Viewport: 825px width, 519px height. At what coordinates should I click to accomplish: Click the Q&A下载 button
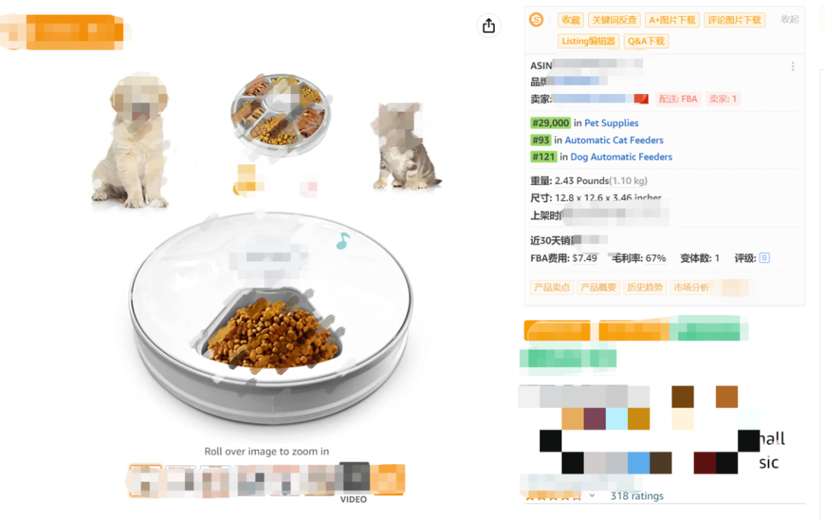(646, 41)
